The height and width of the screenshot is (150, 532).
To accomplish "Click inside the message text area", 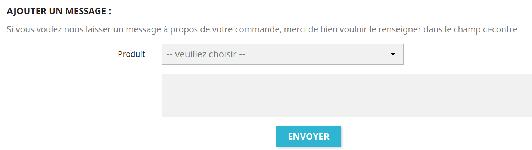I will (346, 95).
